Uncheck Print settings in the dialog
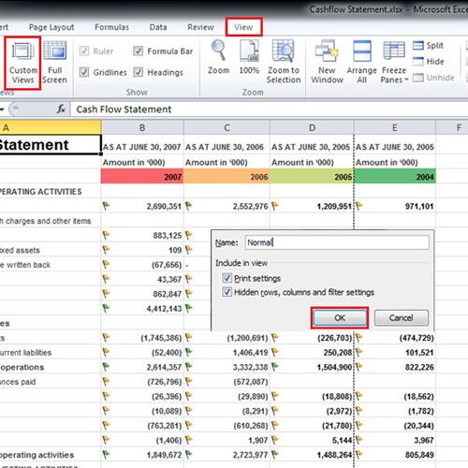This screenshot has width=468, height=468. [x=227, y=278]
